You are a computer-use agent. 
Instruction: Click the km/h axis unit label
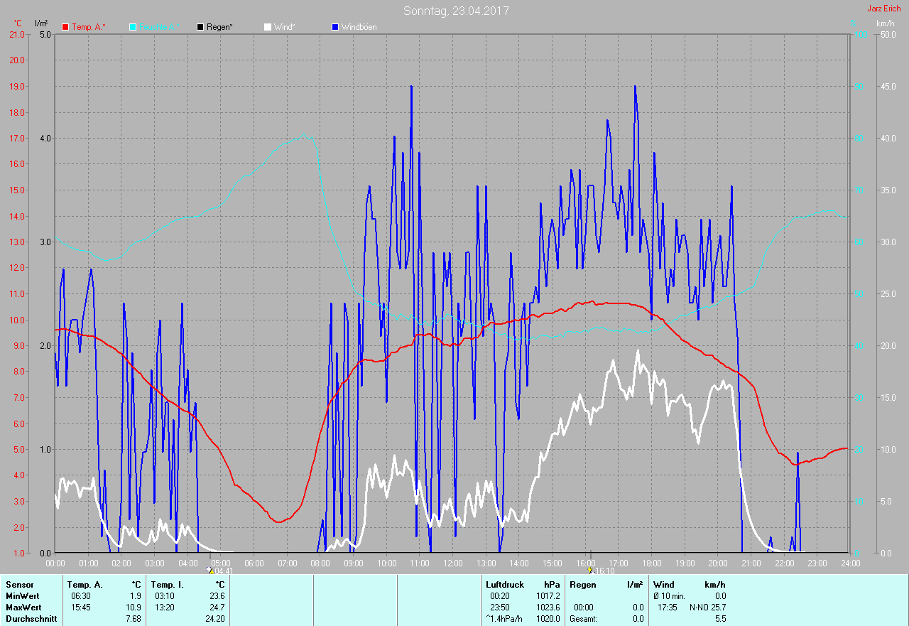tap(885, 23)
